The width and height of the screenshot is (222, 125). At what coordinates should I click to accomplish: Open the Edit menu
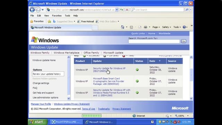39,16
